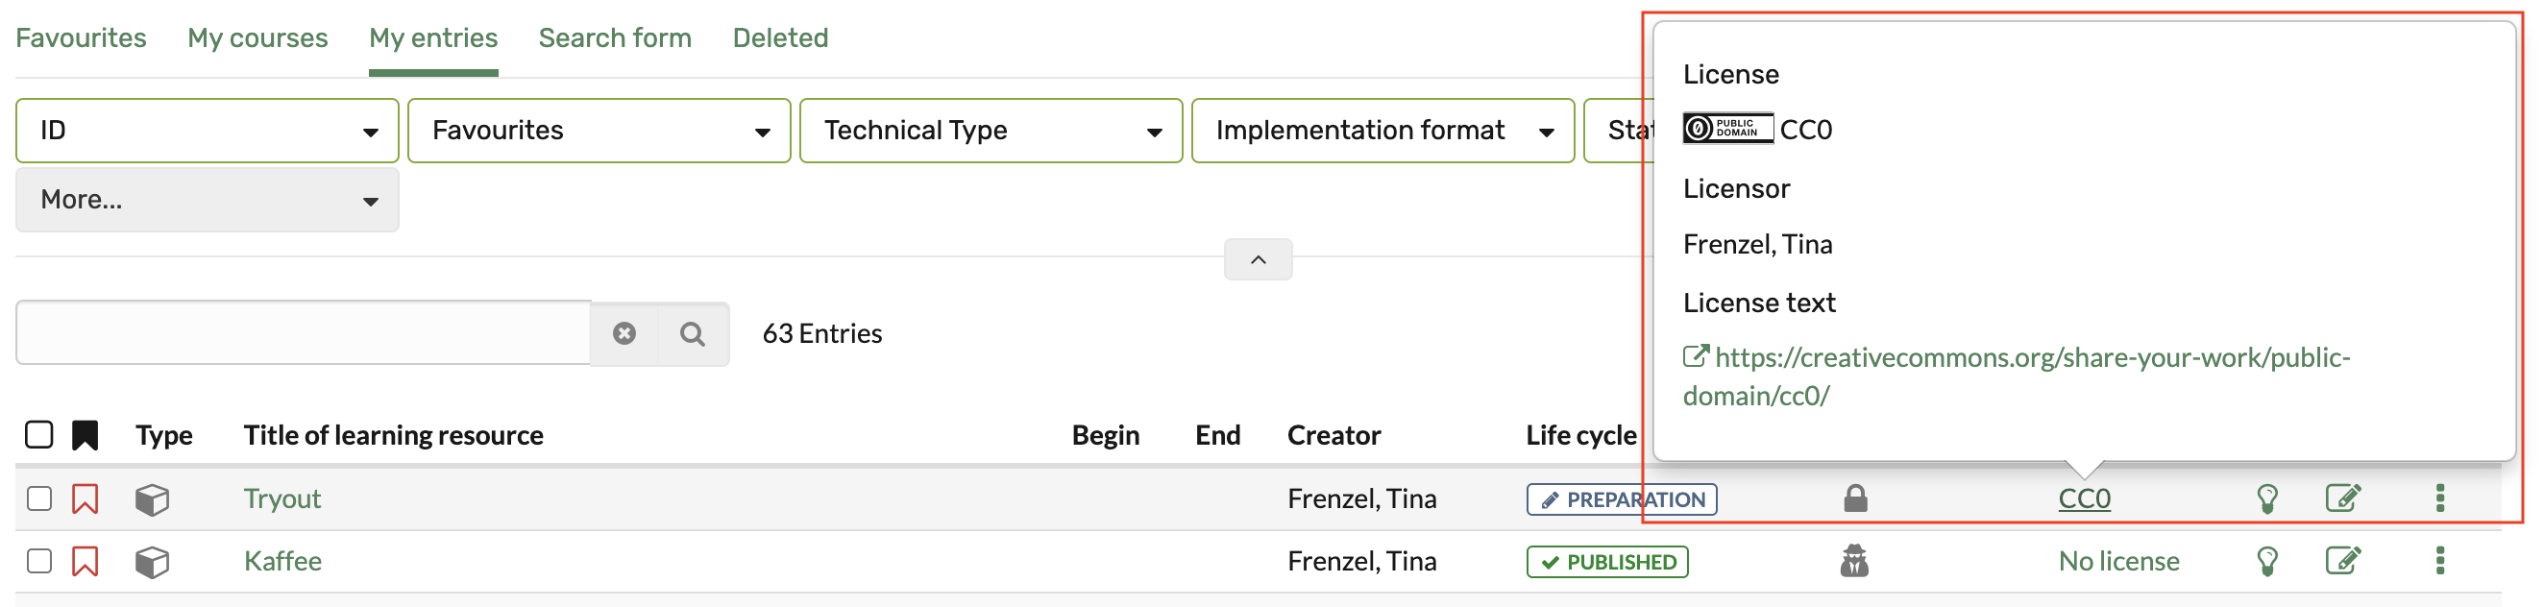Screen dimensions: 2544x607
Task: Click the search magnifier icon
Action: coord(693,333)
